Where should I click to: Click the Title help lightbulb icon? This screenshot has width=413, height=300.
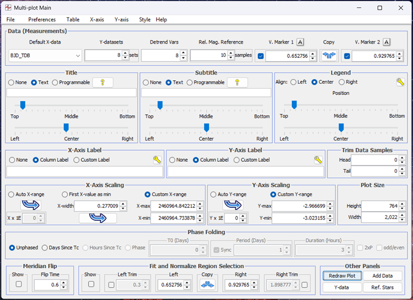(x=103, y=83)
